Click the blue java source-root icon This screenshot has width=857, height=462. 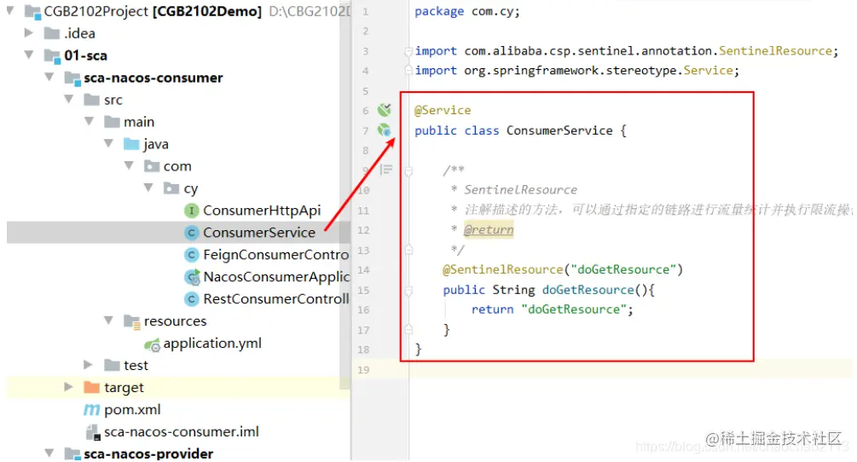tap(131, 143)
